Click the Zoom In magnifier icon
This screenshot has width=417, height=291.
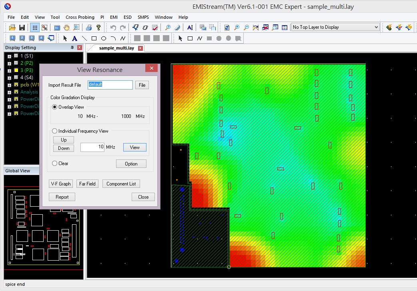pos(237,27)
